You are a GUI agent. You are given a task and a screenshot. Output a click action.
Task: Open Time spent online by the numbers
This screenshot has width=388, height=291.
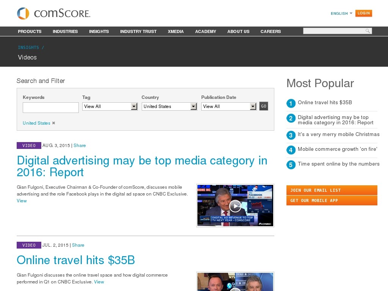pyautogui.click(x=338, y=164)
